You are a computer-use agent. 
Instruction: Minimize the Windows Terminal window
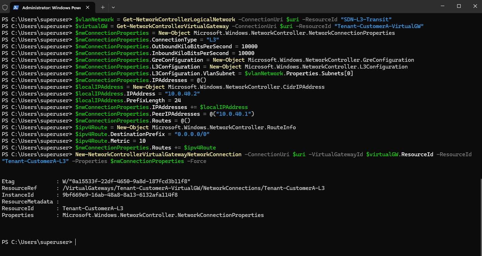tap(443, 6)
